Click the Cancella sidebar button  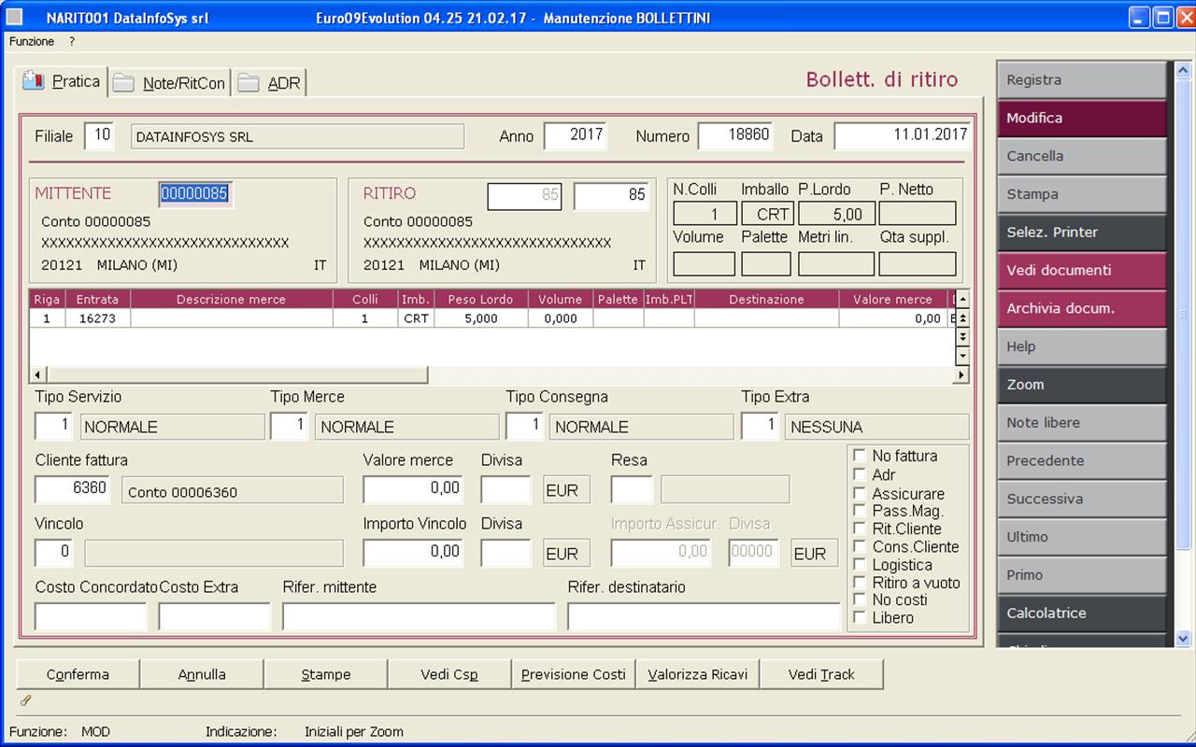click(x=1082, y=157)
